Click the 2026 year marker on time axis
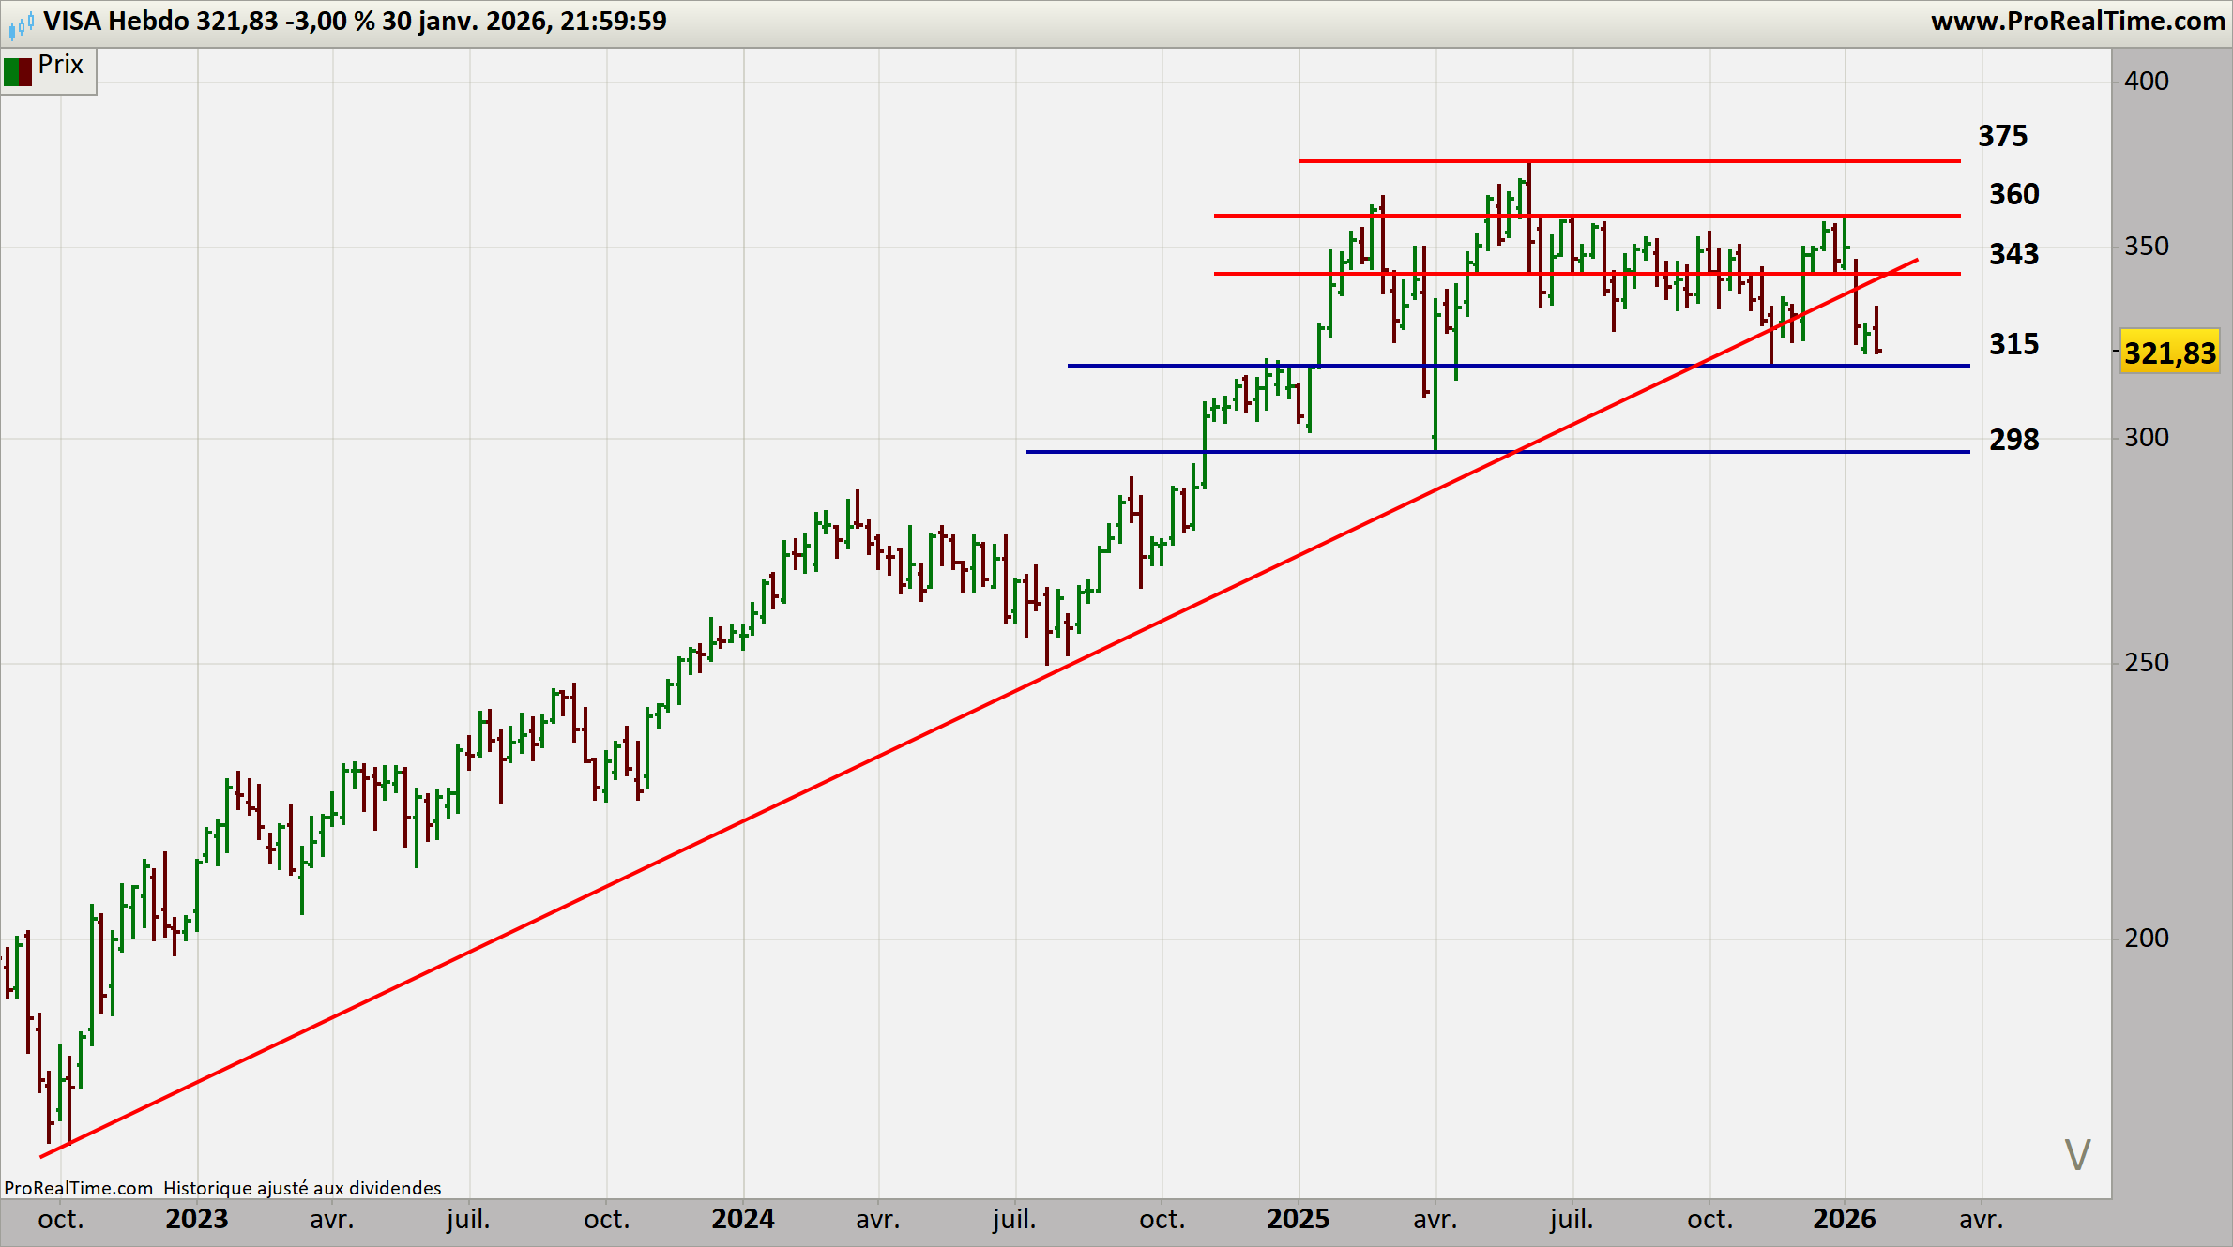This screenshot has width=2233, height=1247. tap(1844, 1219)
